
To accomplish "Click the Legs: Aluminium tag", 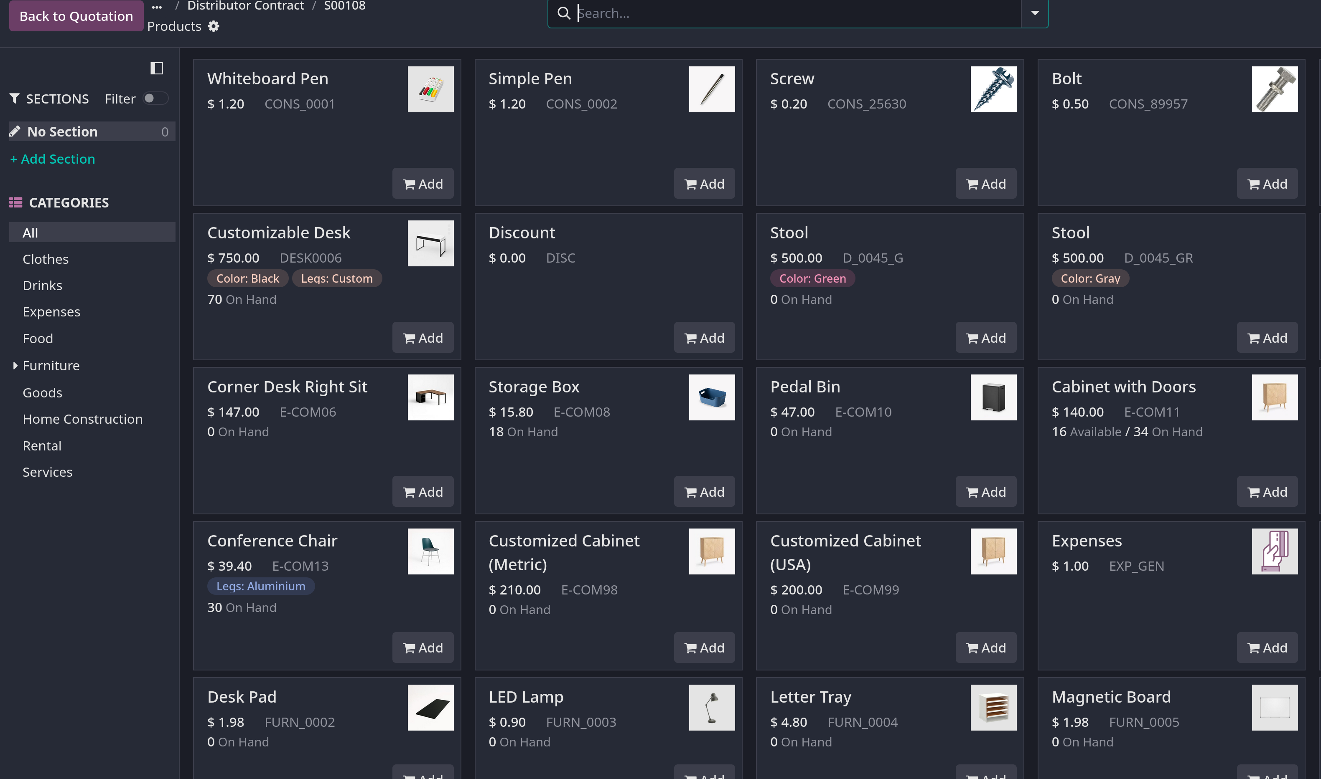I will [261, 587].
